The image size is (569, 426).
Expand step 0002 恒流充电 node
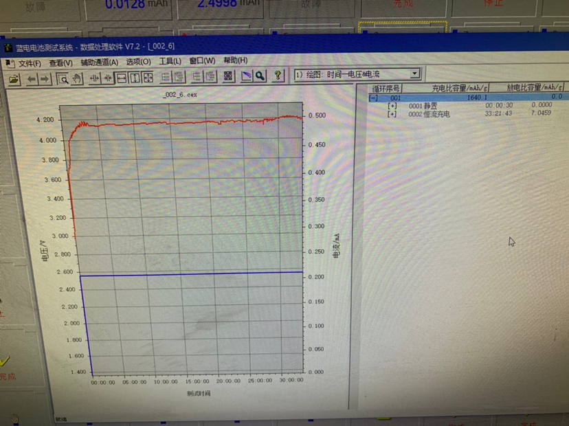392,114
